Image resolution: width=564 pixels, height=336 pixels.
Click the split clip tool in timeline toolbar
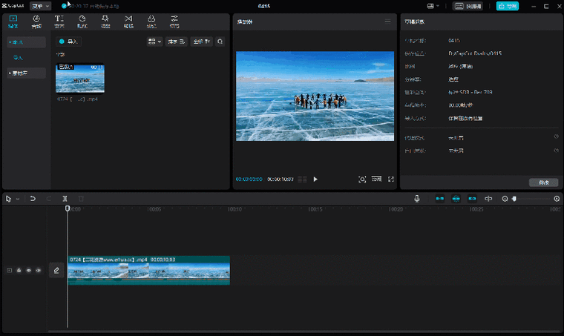click(65, 199)
